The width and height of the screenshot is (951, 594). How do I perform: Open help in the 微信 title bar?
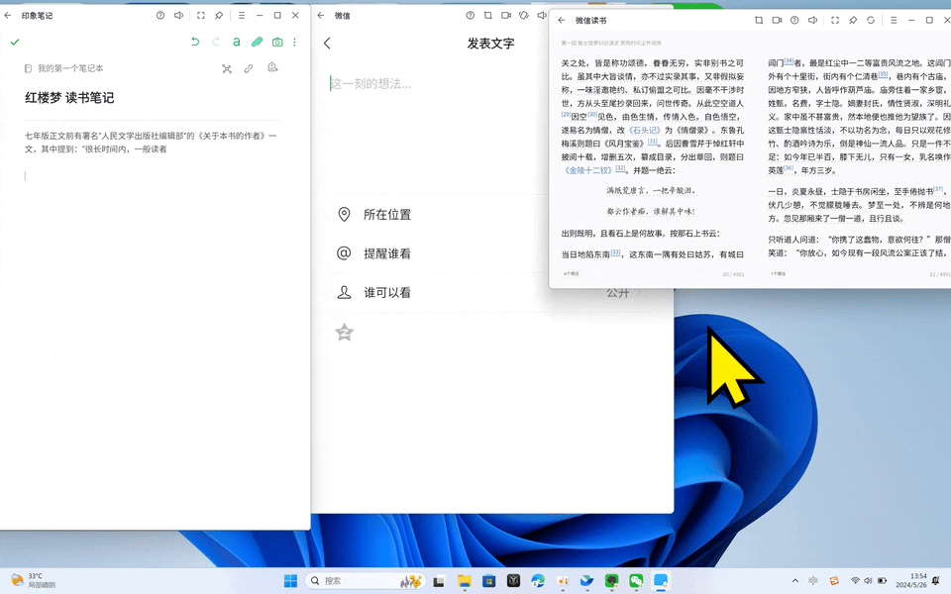click(470, 15)
